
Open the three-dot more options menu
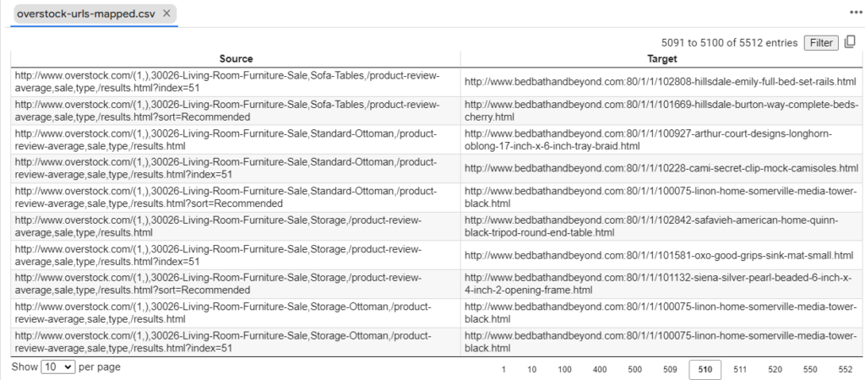[856, 13]
